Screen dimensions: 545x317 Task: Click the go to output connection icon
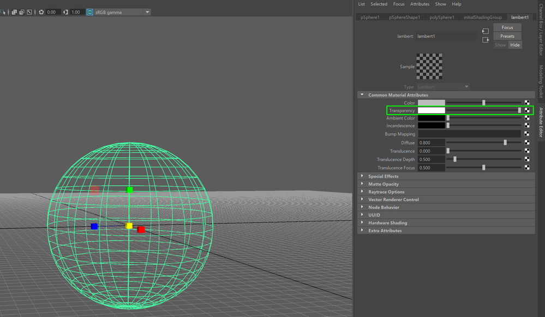[x=486, y=40]
